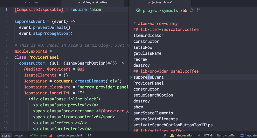Screen dimensions: 257x138
Task: Toggle the auto-preview eye icon
Action: pyautogui.click(x=138, y=10)
